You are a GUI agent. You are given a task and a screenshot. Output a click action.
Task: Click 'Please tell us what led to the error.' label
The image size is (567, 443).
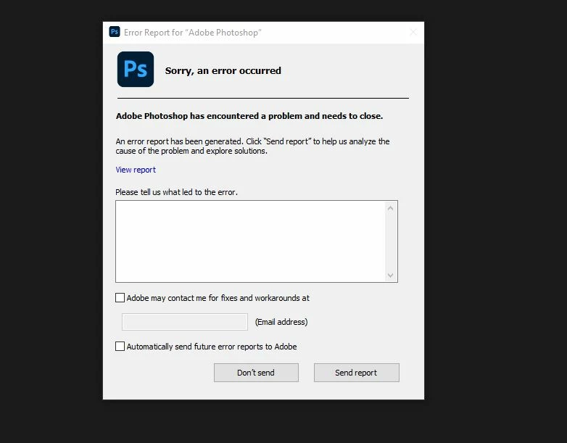pos(176,192)
